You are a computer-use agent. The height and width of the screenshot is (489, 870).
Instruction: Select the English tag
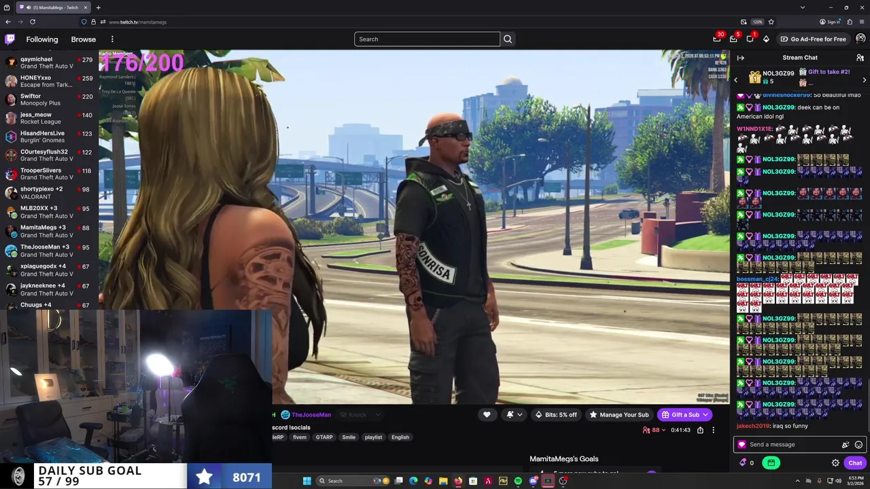tap(400, 437)
